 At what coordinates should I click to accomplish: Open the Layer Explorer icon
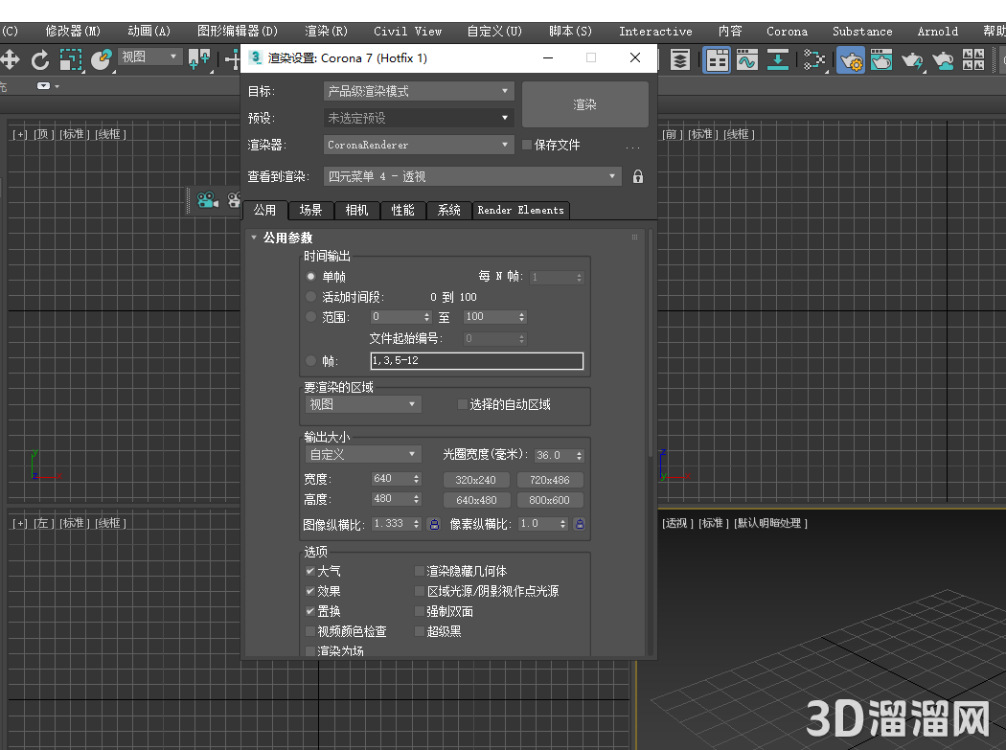pos(680,59)
